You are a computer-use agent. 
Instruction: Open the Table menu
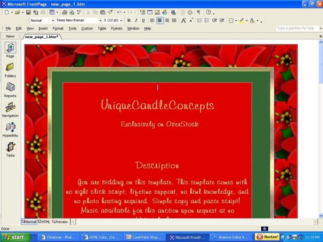tap(102, 29)
